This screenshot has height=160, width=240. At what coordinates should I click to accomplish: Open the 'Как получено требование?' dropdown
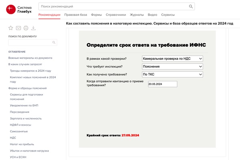[172, 74]
